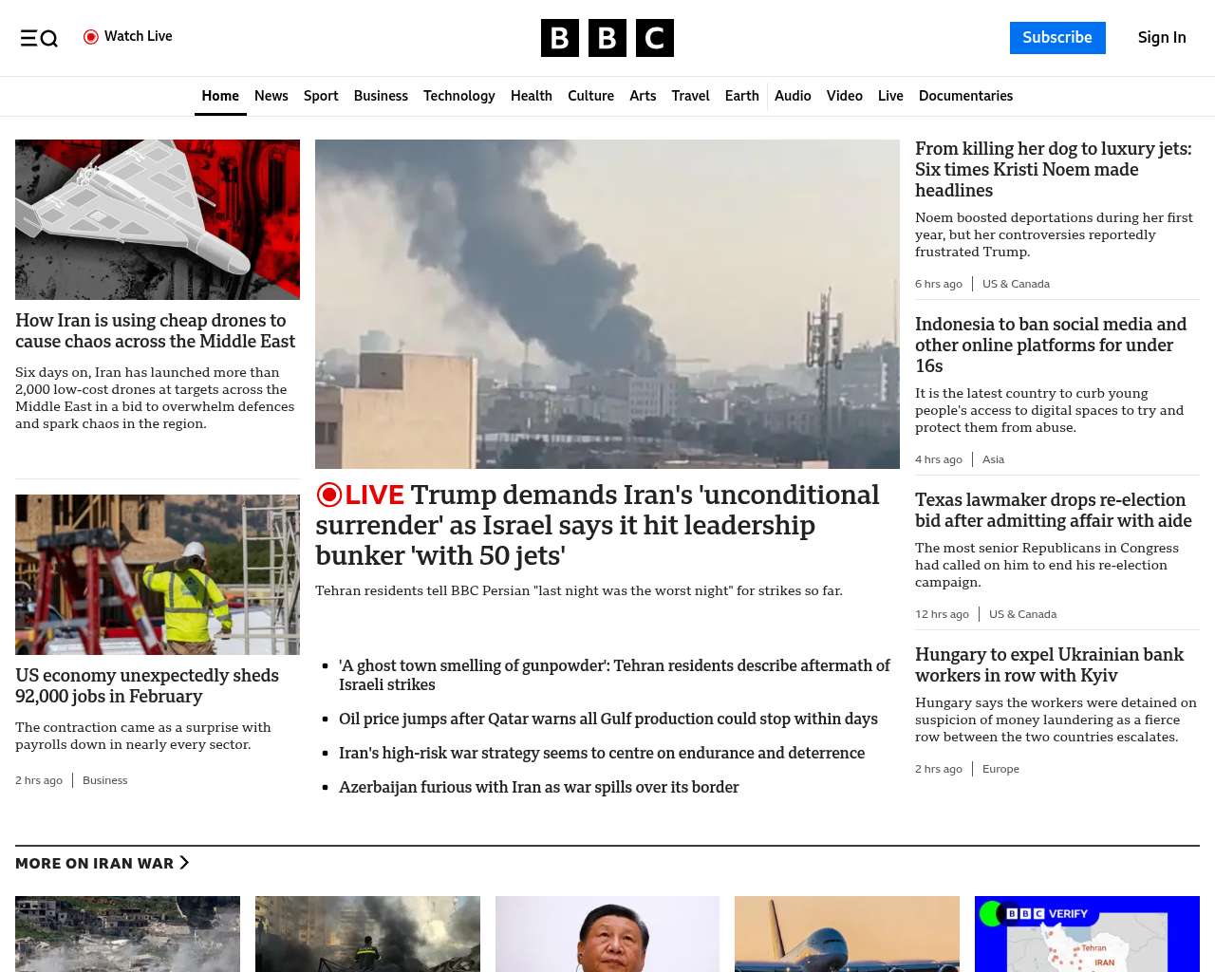
Task: Click 'It is the latest country to curb' summary
Action: tap(1049, 410)
